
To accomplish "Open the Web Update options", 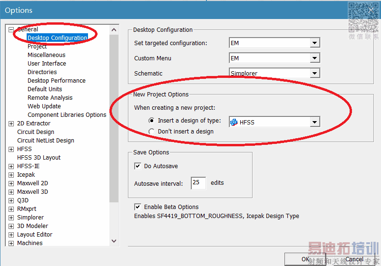I will pyautogui.click(x=44, y=106).
